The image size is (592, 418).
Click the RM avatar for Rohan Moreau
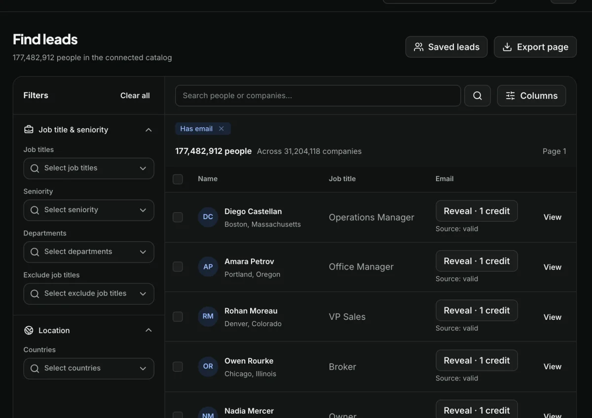(208, 317)
